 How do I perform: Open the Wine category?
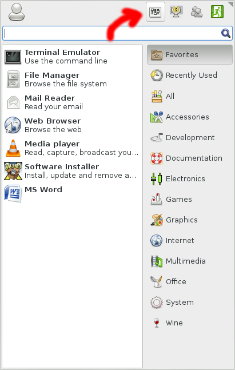[190, 323]
